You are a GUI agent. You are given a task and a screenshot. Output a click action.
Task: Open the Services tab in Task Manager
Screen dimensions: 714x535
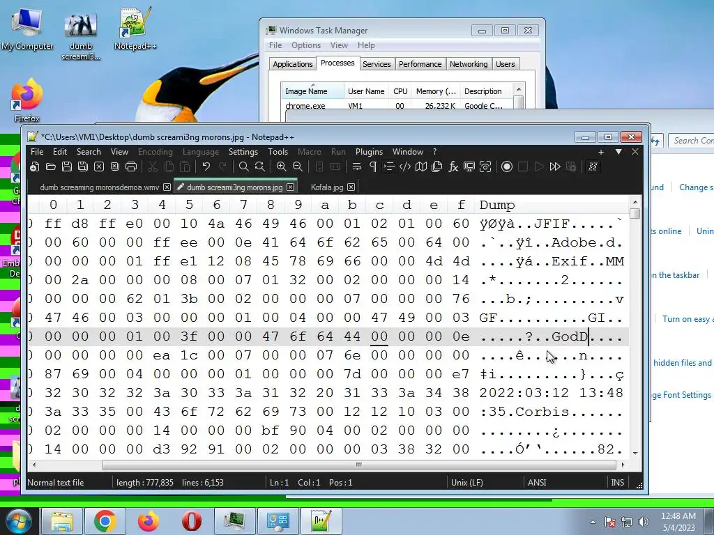click(x=377, y=64)
